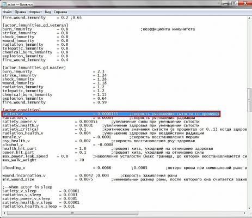
Task: Click shock_immunity value 1.28
Action: click(102, 79)
